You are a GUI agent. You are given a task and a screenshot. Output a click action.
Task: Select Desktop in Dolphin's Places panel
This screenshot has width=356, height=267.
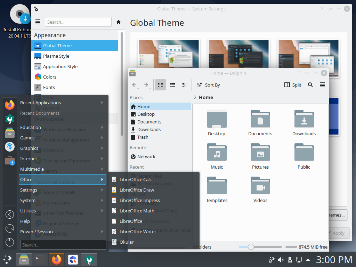point(160,114)
